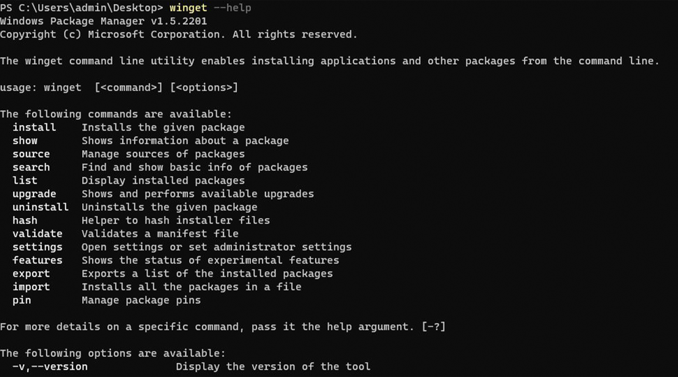Click the '-v,--version' option text
Viewport: 678px width, 377px height.
coord(50,366)
